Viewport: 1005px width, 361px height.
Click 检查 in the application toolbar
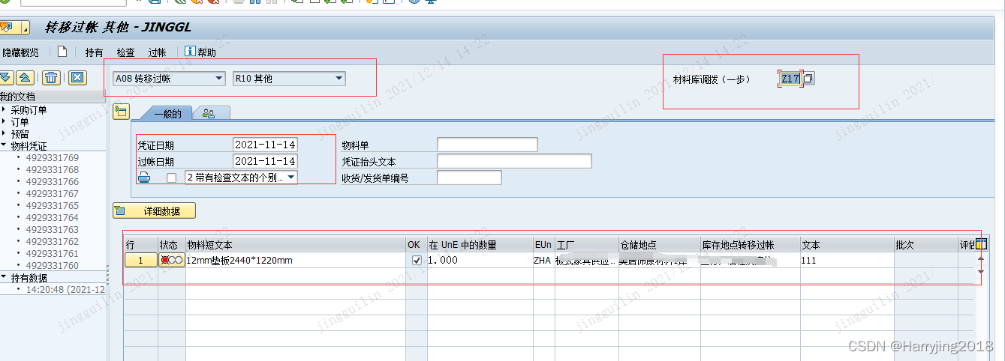point(125,52)
